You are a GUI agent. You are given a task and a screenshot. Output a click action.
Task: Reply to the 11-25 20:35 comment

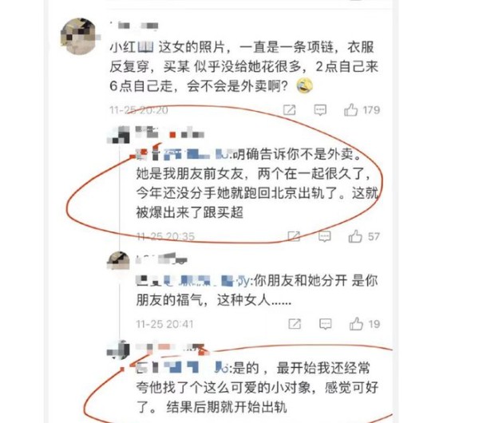pos(324,236)
